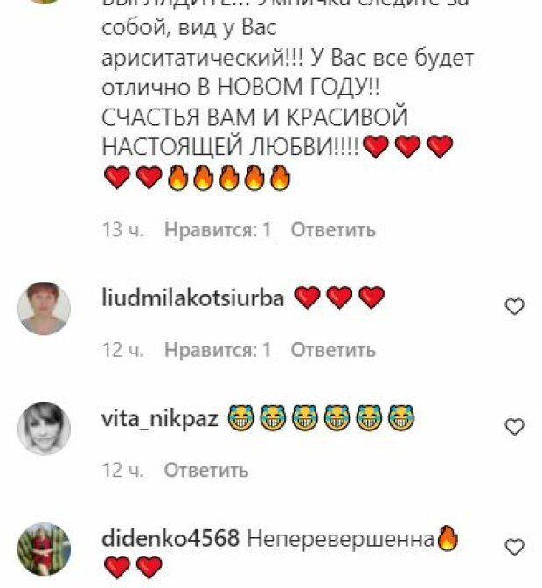Reply to vita_nikpaz via Ответить
Screen dimensions: 542x588
(206, 470)
